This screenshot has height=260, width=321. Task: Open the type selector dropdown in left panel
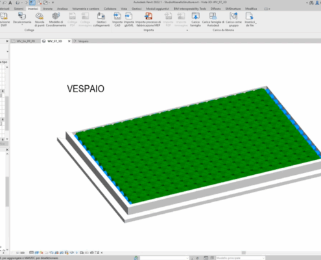[x=8, y=51]
